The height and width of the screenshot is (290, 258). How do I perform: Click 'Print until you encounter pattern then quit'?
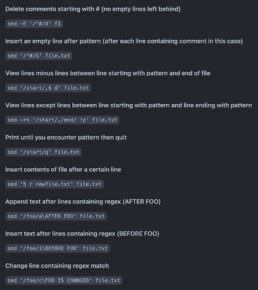tap(66, 137)
